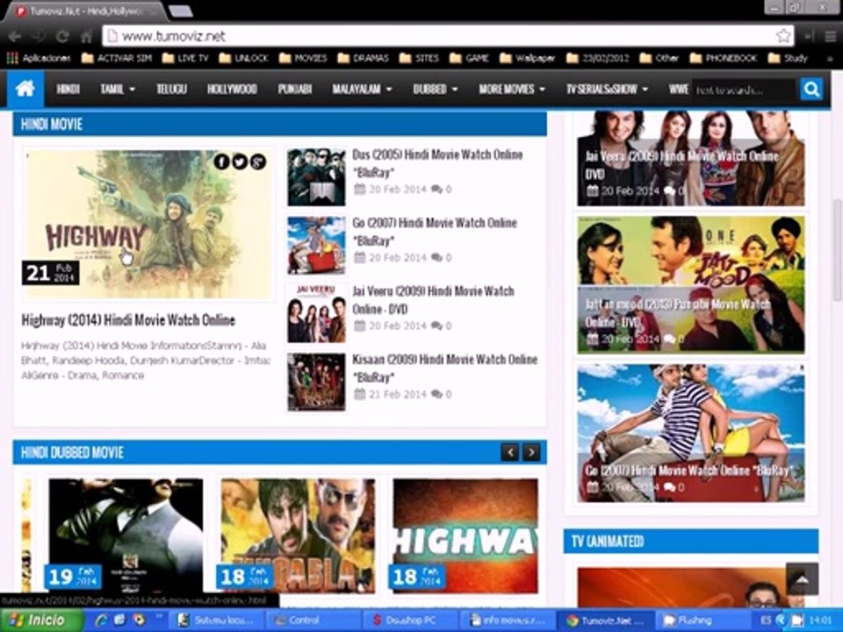
Task: Click the back-to-top arrow button
Action: [x=802, y=578]
